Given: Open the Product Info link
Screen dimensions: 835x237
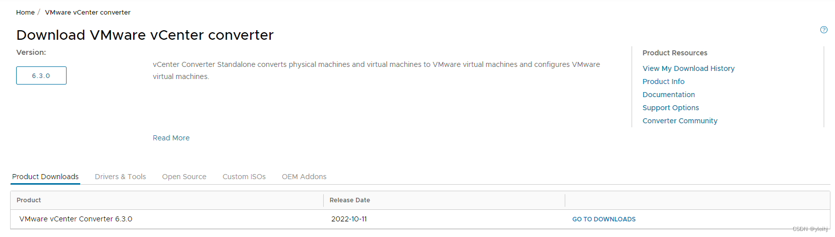Looking at the screenshot, I should [663, 82].
